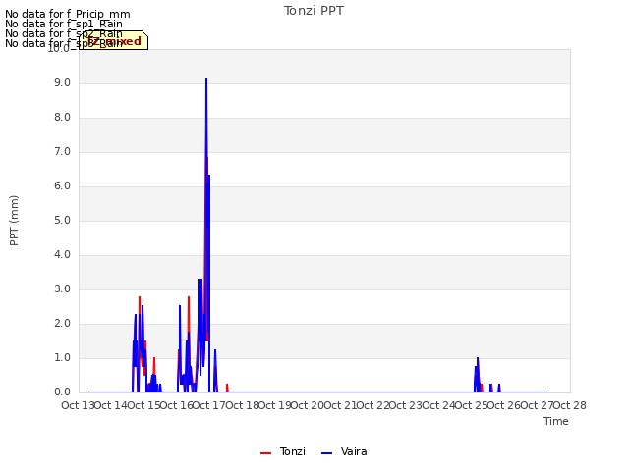Click the blue Vaira legend color marker

(x=327, y=453)
